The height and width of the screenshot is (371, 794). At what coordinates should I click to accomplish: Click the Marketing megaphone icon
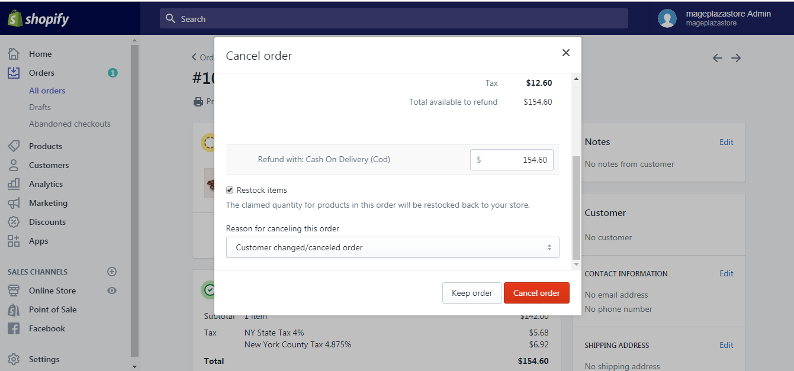coord(14,203)
